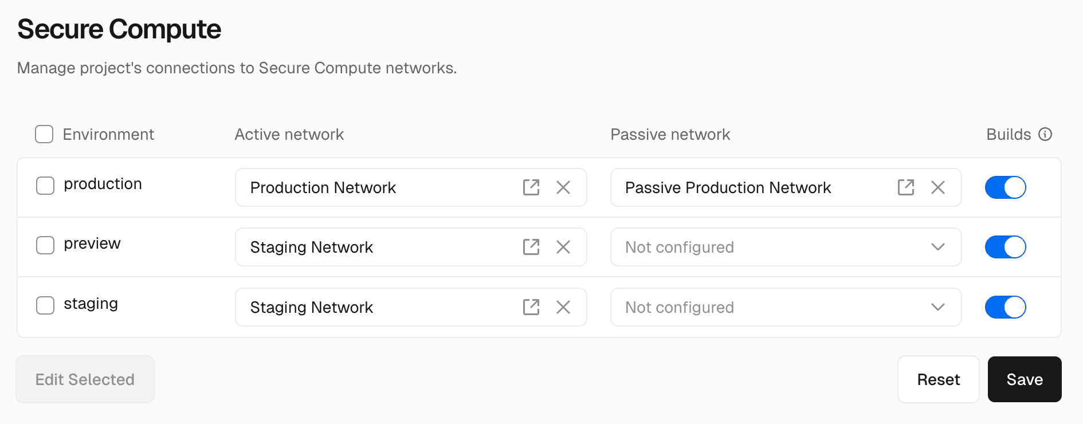Expand passive network options for staging
The height and width of the screenshot is (424, 1083).
coord(937,307)
